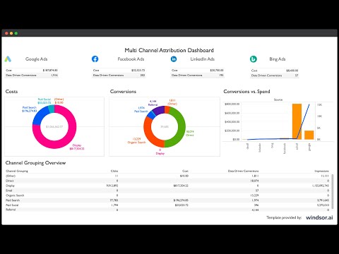Click the "(Other)" label above the Costs donut

click(59, 101)
